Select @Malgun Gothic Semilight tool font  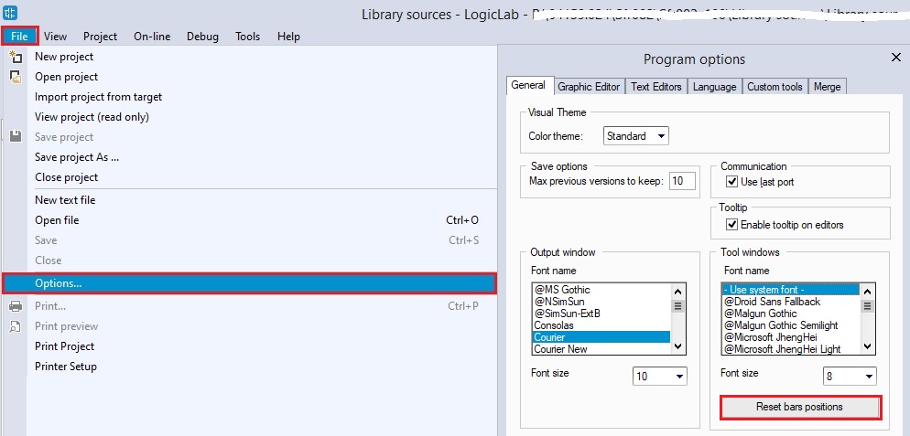pos(790,325)
